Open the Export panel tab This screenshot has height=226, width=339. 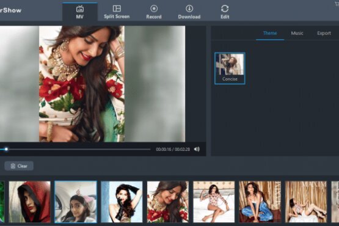point(324,33)
